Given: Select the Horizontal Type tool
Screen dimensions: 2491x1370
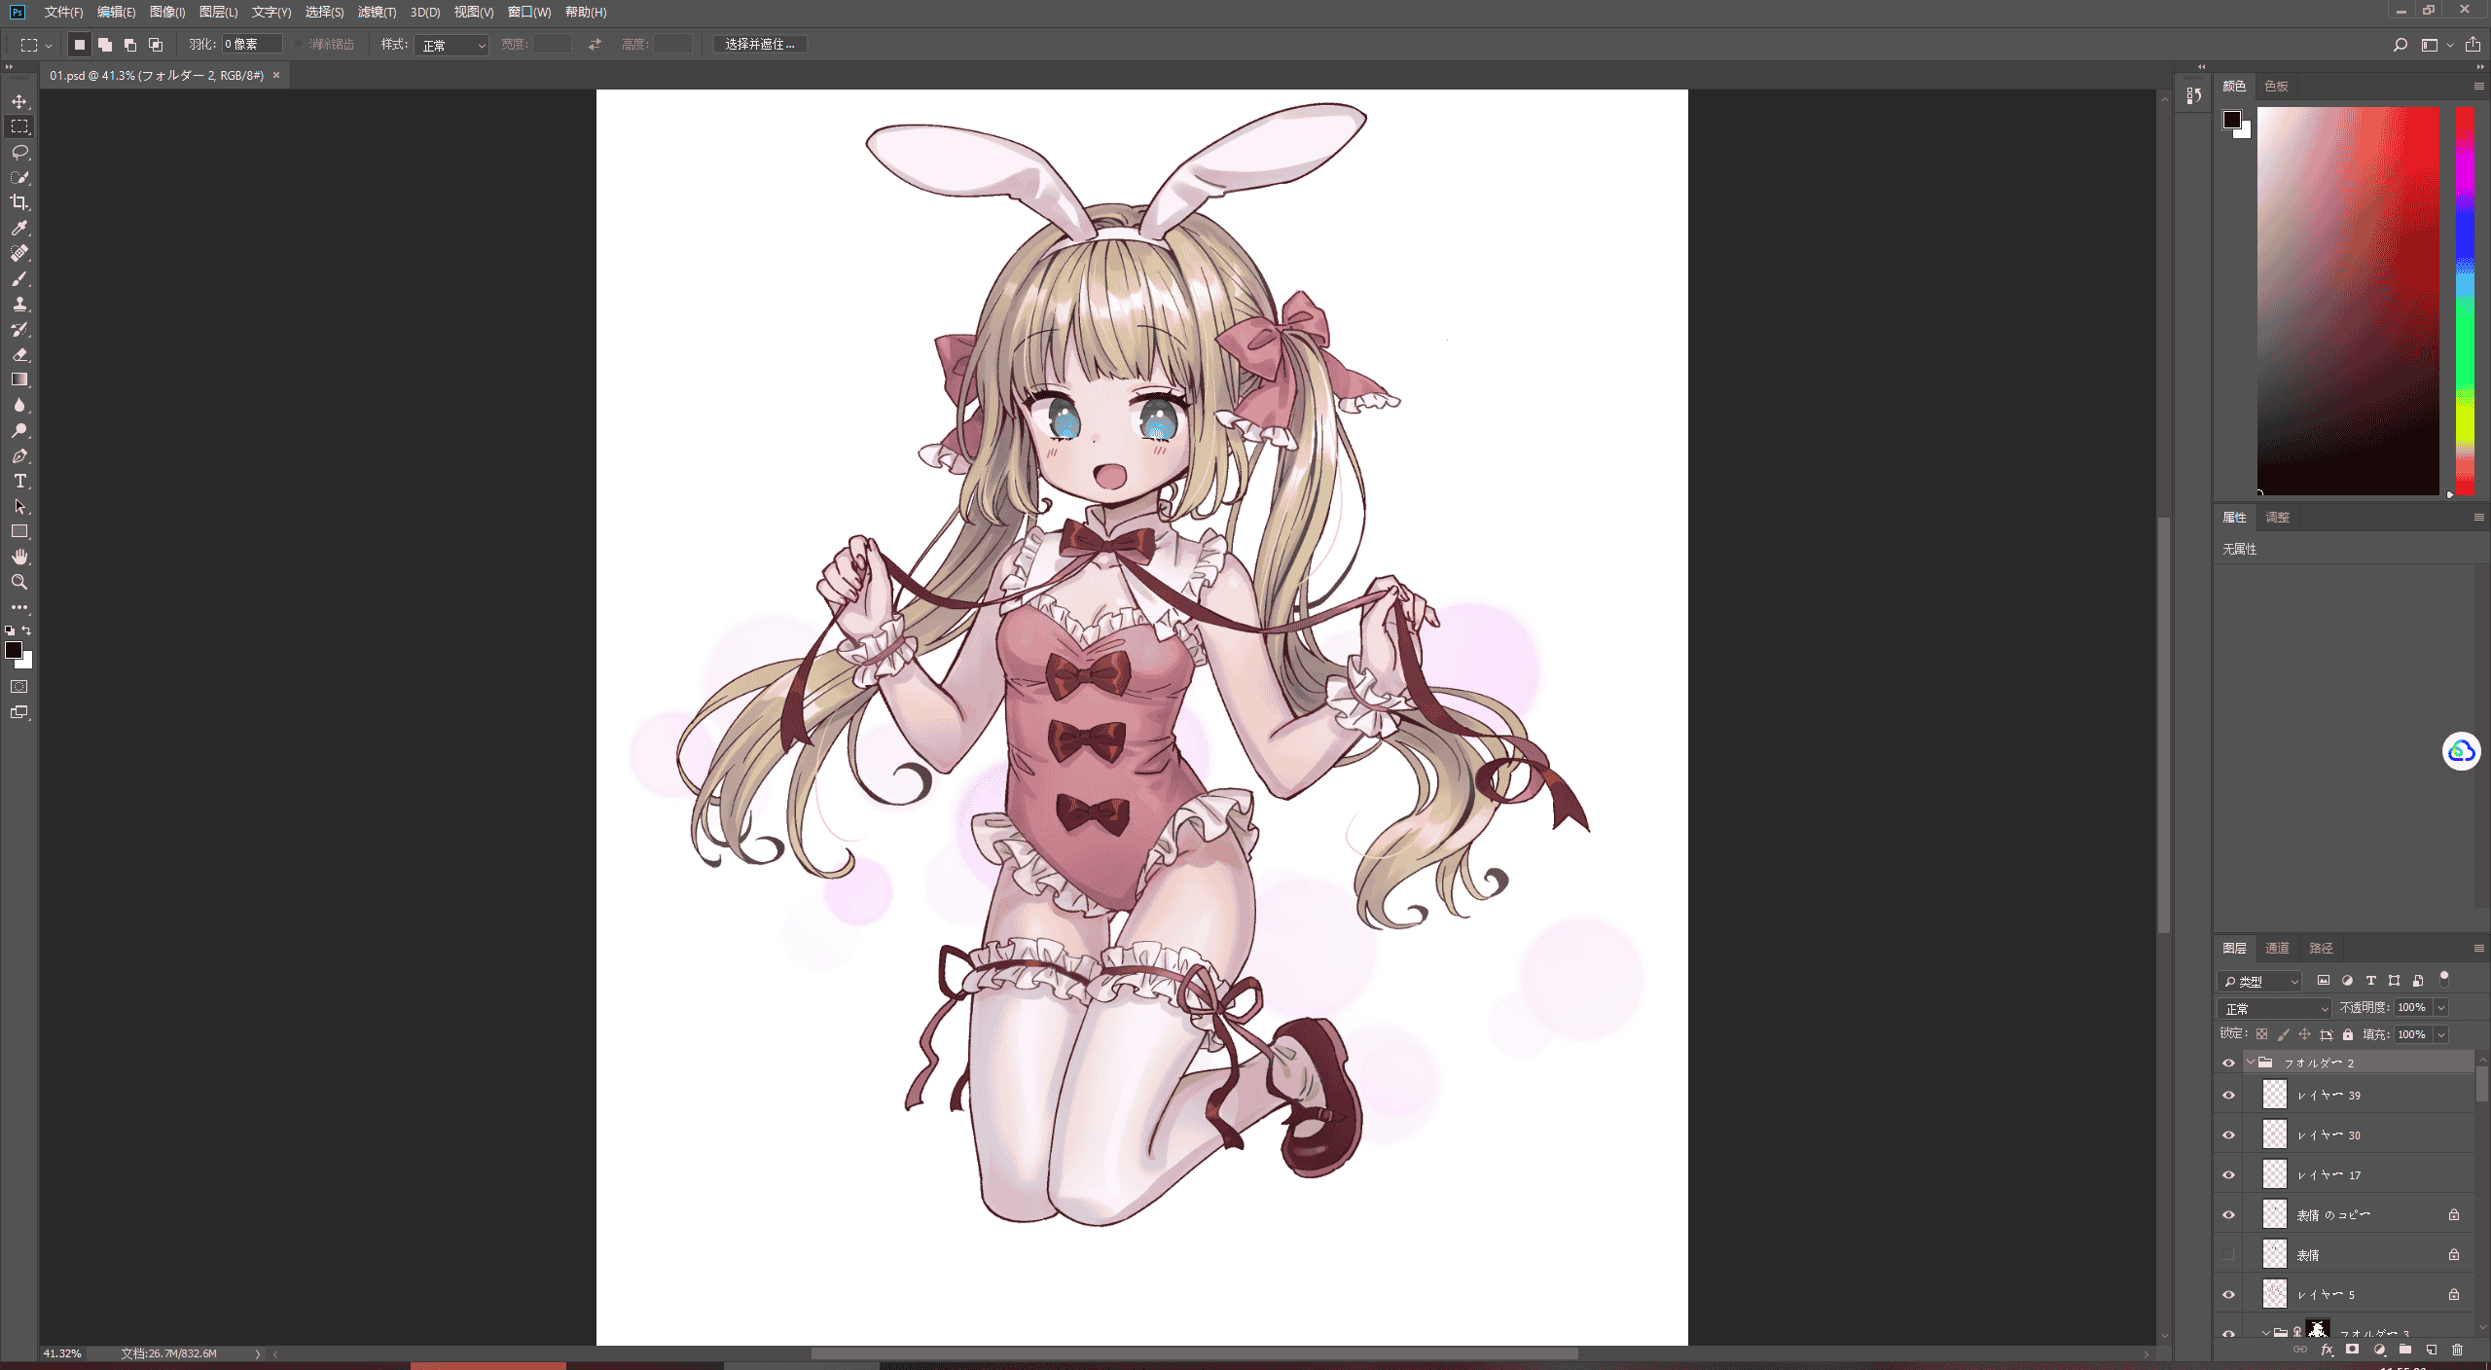Looking at the screenshot, I should click(x=19, y=481).
